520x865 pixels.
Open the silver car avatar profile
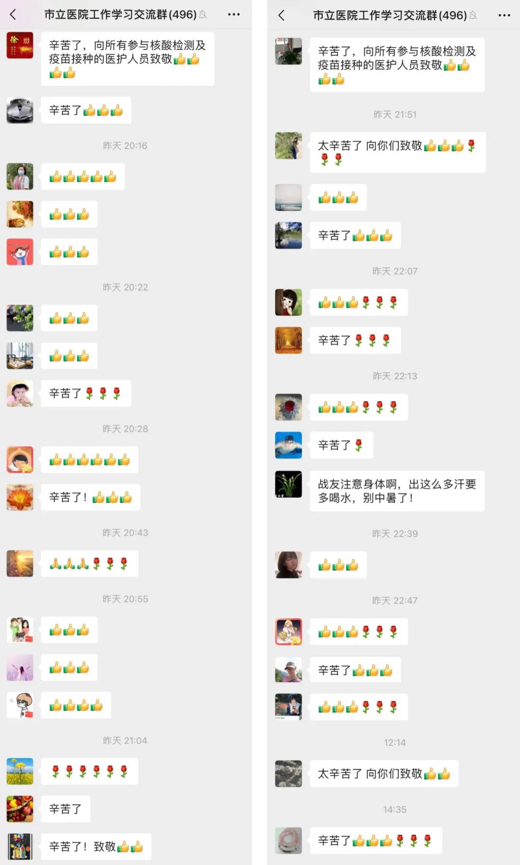(x=20, y=110)
